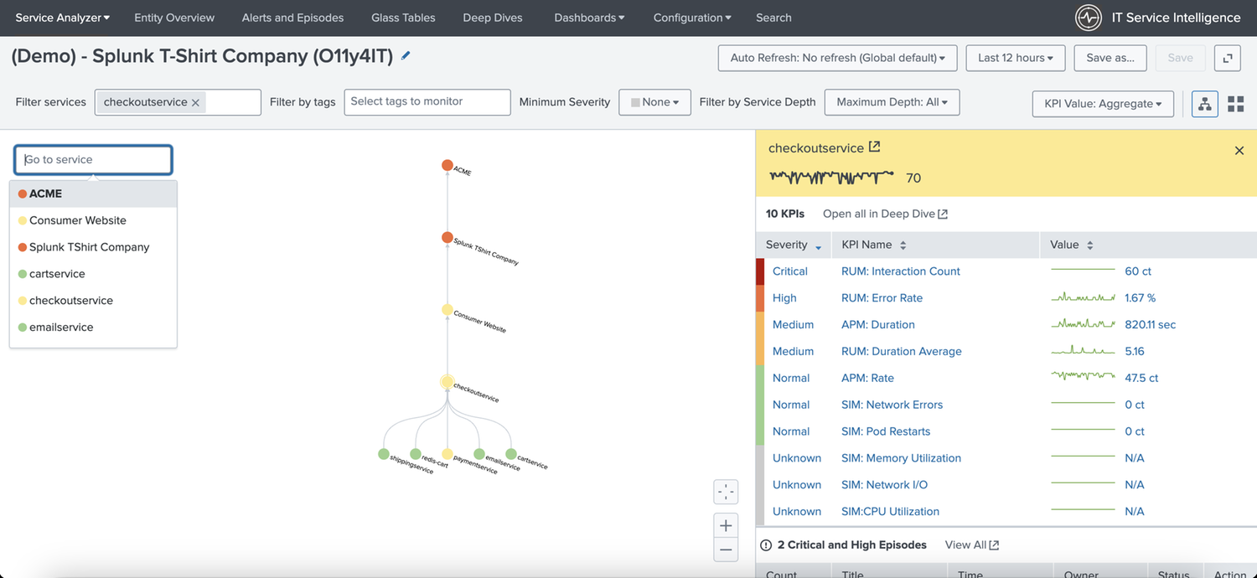1257x578 pixels.
Task: Click the pencil icon to edit title
Action: pos(406,56)
